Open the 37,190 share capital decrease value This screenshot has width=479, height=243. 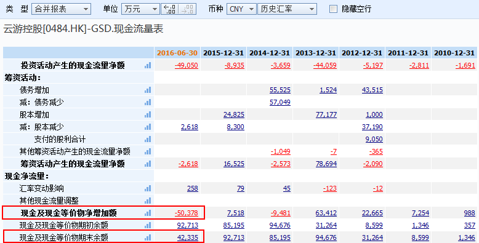pos(372,127)
